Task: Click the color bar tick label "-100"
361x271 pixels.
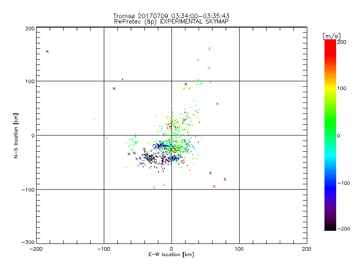Action: [x=343, y=183]
